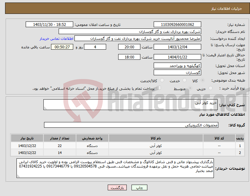The image size is (250, 196).
Task: Select the متوسط purchase type radio
Action: point(190,88)
